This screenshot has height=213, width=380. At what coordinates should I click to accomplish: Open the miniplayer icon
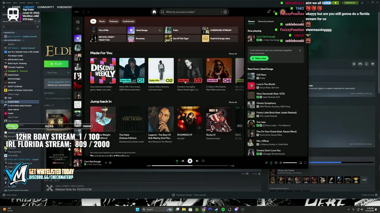click(300, 163)
